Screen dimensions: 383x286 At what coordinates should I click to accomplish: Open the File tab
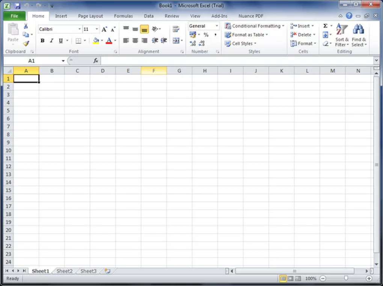coord(14,16)
